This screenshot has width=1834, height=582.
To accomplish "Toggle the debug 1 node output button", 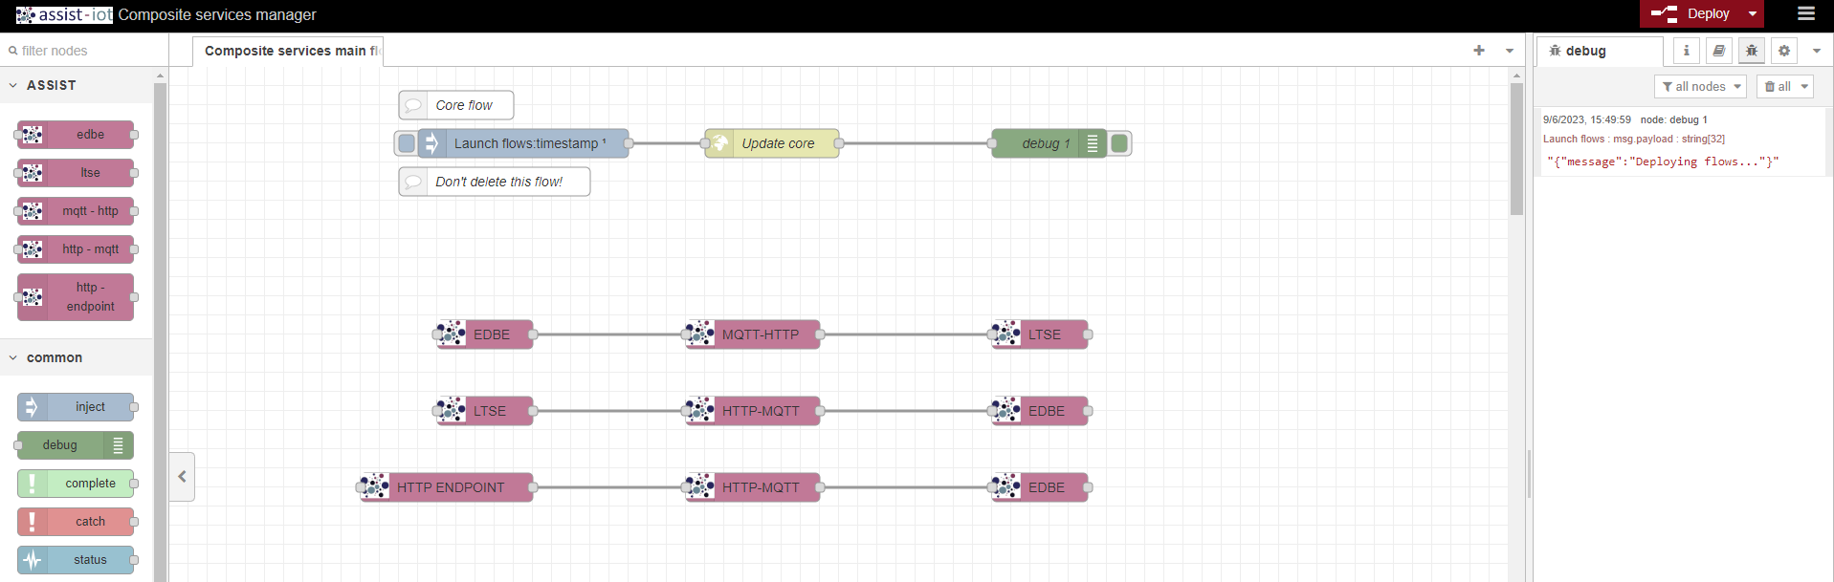I will [1119, 143].
